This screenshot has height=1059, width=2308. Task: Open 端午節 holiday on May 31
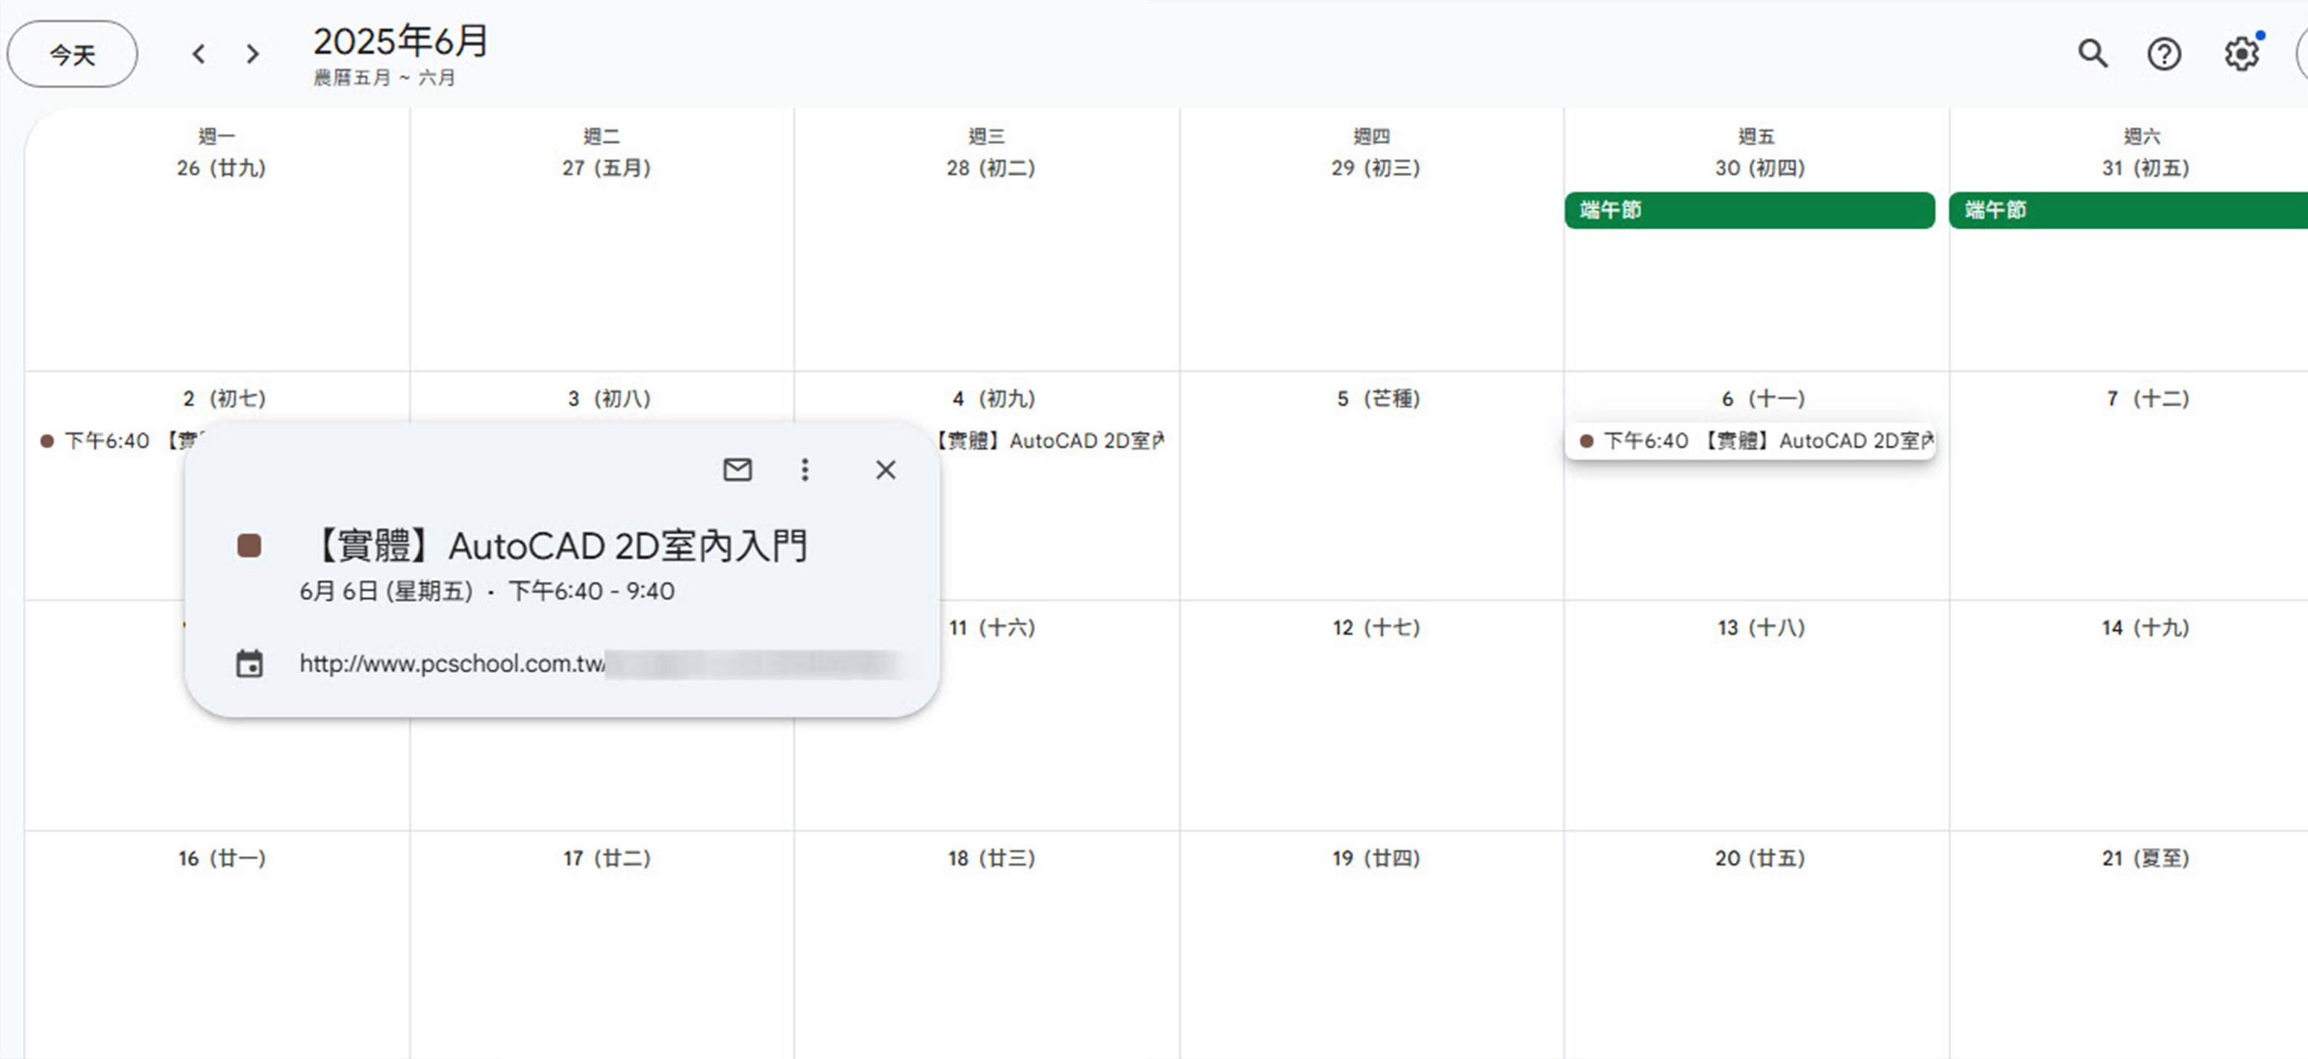(x=2128, y=210)
